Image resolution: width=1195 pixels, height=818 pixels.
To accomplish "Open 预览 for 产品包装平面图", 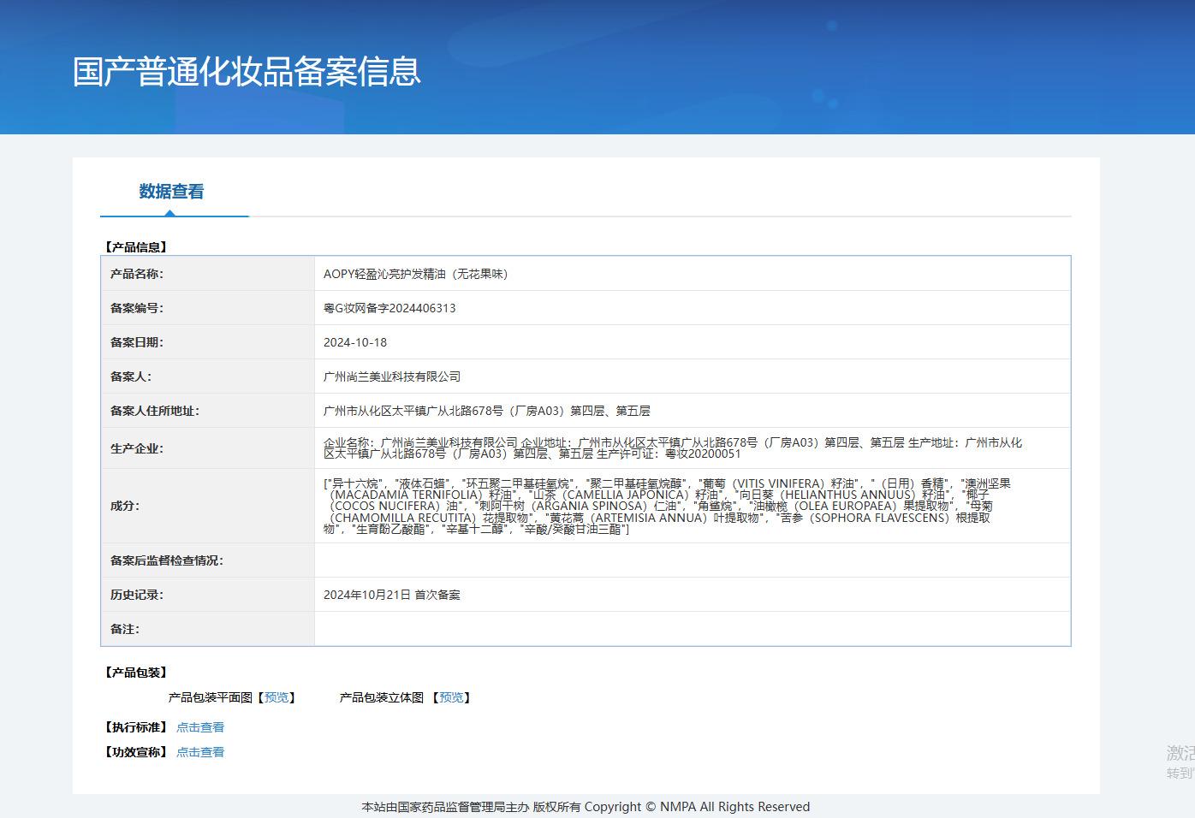I will (276, 697).
